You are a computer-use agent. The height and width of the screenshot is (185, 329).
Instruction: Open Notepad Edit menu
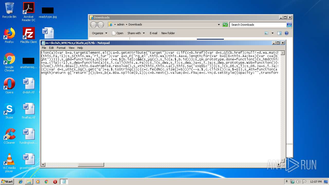point(51,48)
